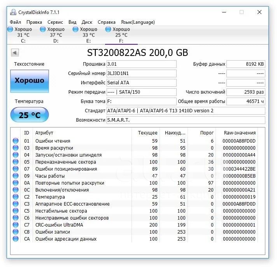
Task: Click status orb for C3 Аппаратное ECC-восстановление
Action: click(16, 204)
